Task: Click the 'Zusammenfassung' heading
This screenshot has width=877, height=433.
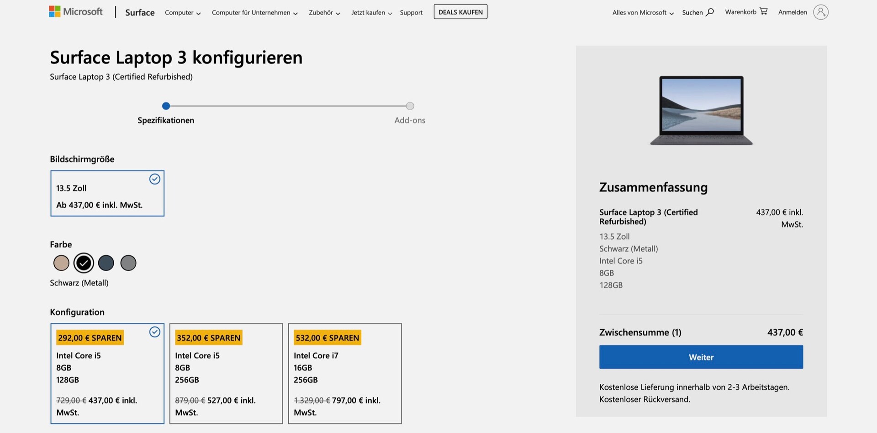Action: tap(653, 187)
